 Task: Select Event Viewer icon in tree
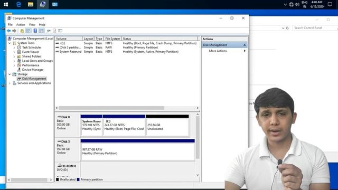[x=19, y=52]
